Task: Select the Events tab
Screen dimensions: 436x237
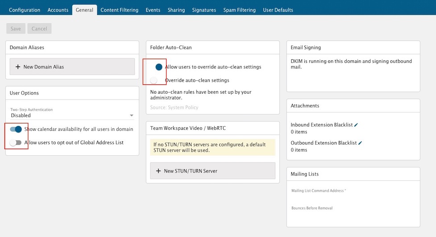Action: coord(153,10)
